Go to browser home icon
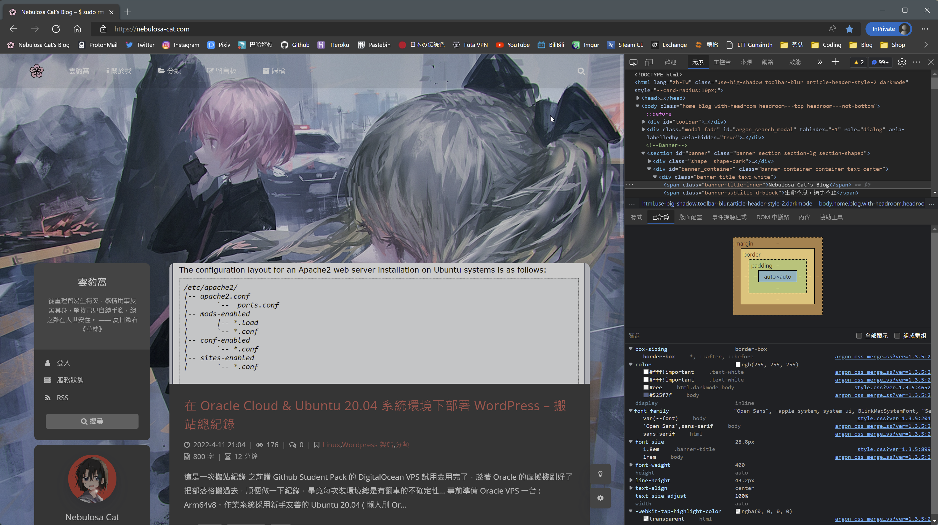Viewport: 938px width, 525px height. coord(77,29)
